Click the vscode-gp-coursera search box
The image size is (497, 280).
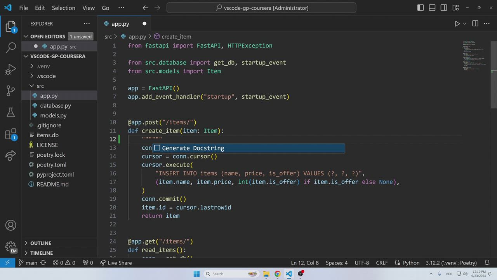point(261,8)
